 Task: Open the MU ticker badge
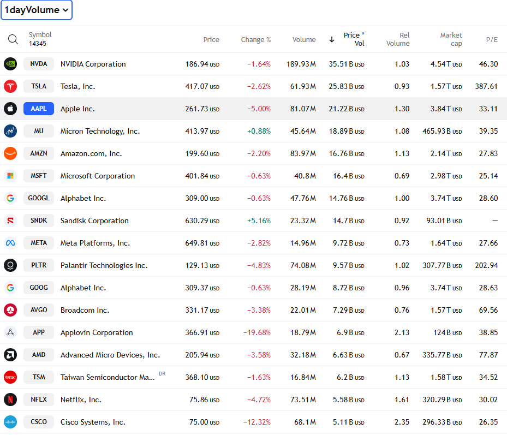pyautogui.click(x=39, y=131)
